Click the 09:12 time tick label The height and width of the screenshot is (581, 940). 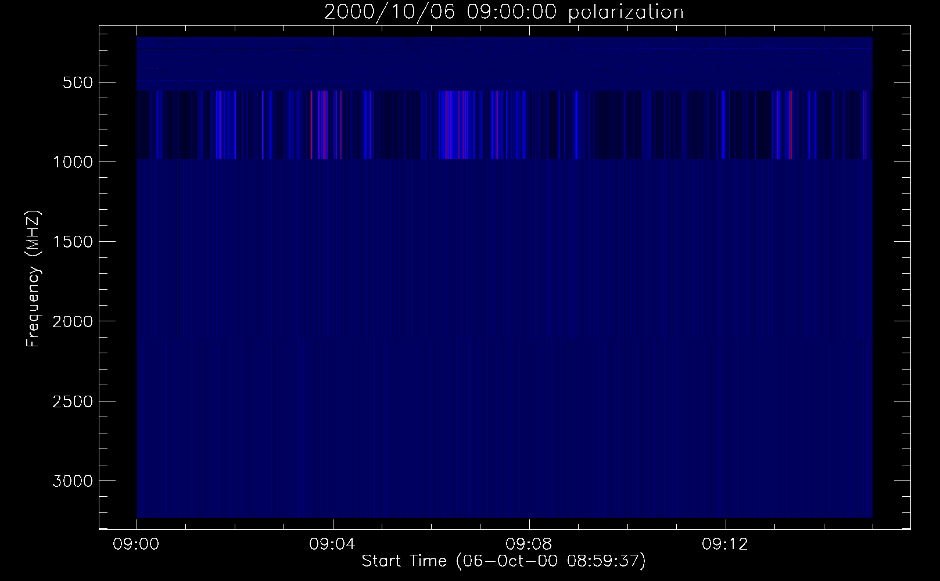[x=726, y=544]
